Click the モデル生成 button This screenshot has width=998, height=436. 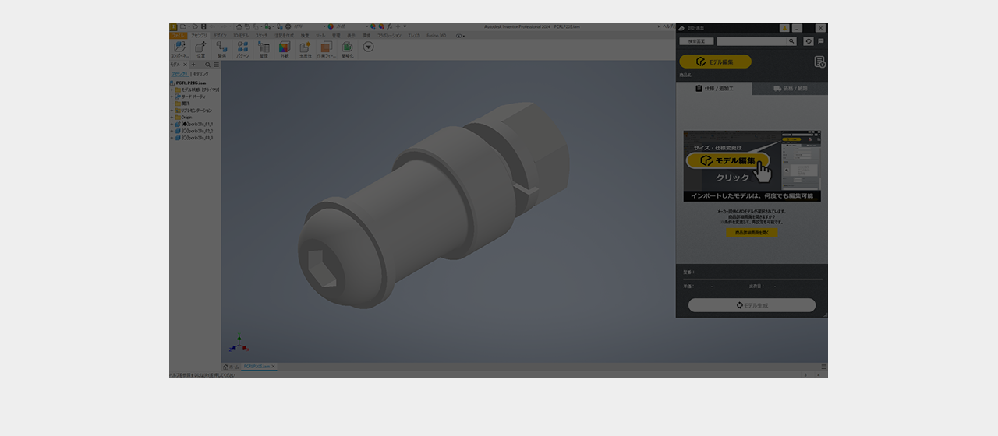[752, 305]
